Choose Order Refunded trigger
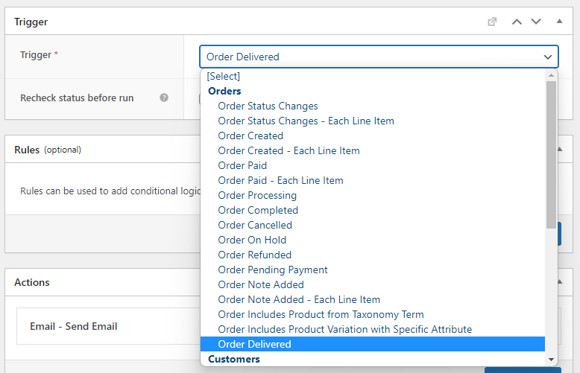This screenshot has width=580, height=373. [x=373, y=255]
